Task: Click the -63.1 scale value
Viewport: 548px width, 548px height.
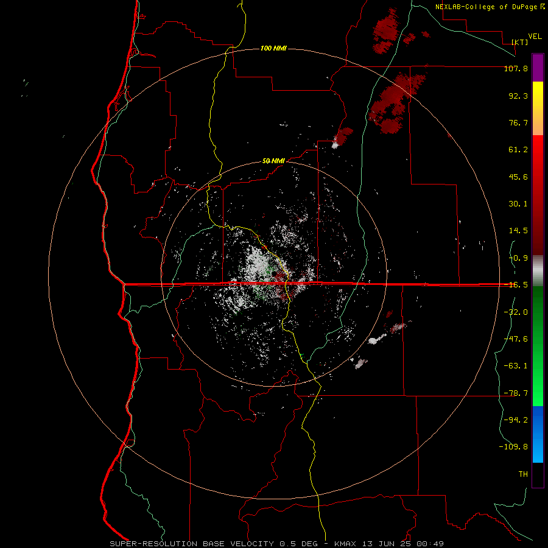Action: click(x=516, y=366)
